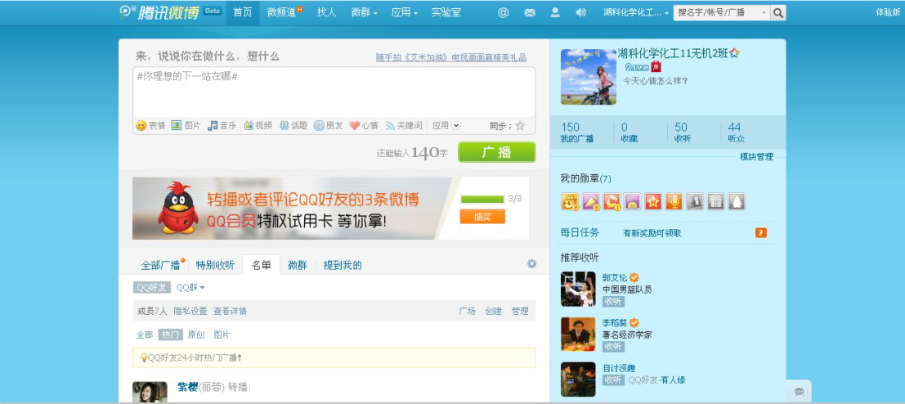
Task: Attach a picture using 图片 icon
Action: (x=186, y=125)
